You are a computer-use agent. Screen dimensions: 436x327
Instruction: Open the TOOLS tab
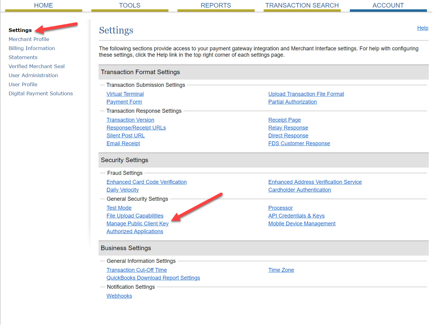(130, 5)
